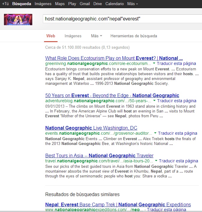Click the adventureblog.nationalgeographic.com green URL text
Screen dimensions: 202x212
pyautogui.click(x=98, y=101)
